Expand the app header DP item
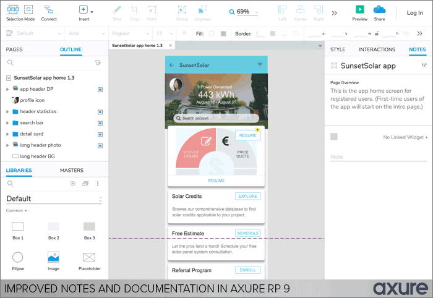This screenshot has width=433, height=298. tap(7, 89)
